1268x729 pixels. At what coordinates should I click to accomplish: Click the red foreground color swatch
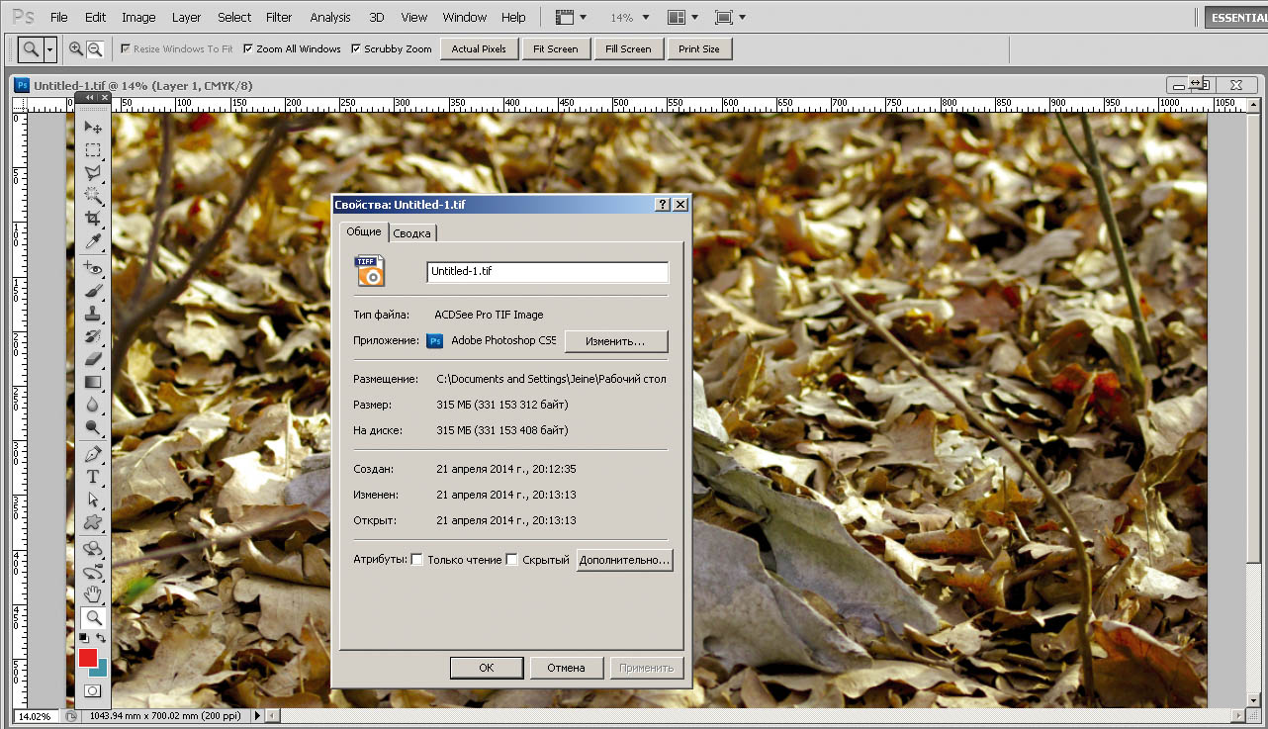tap(88, 658)
